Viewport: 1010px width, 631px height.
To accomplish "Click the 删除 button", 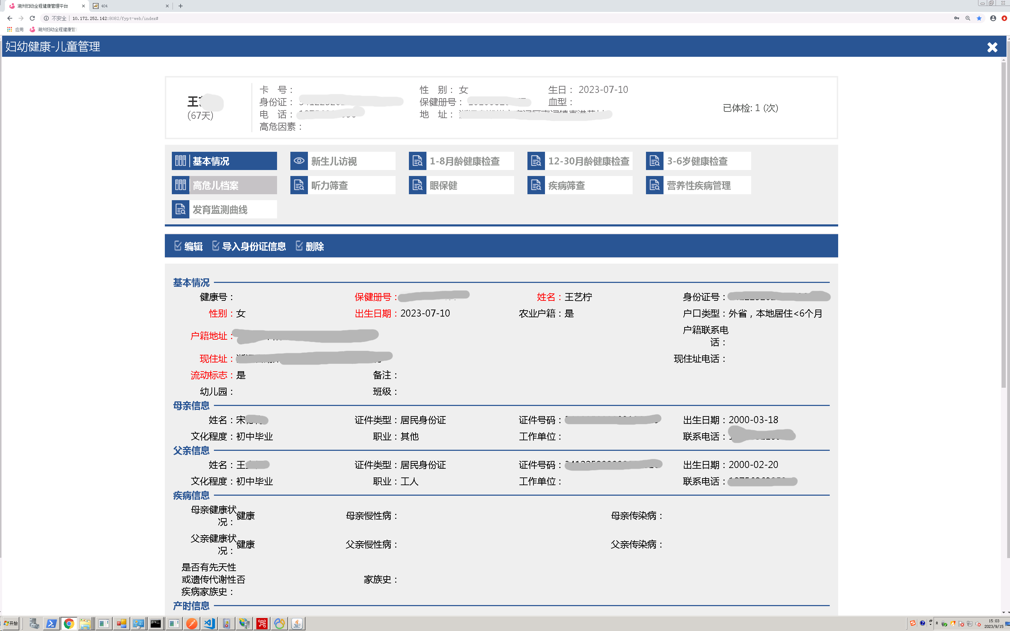I will [x=310, y=246].
